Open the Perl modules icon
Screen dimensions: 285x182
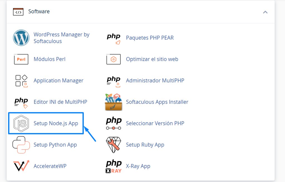21,59
